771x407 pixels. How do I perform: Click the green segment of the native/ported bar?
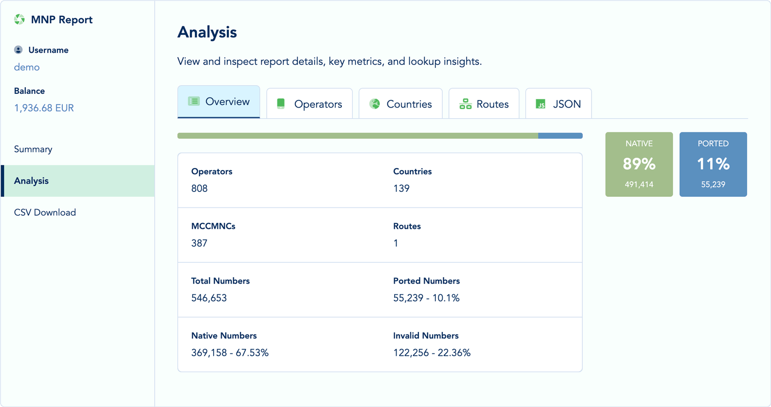click(x=355, y=135)
